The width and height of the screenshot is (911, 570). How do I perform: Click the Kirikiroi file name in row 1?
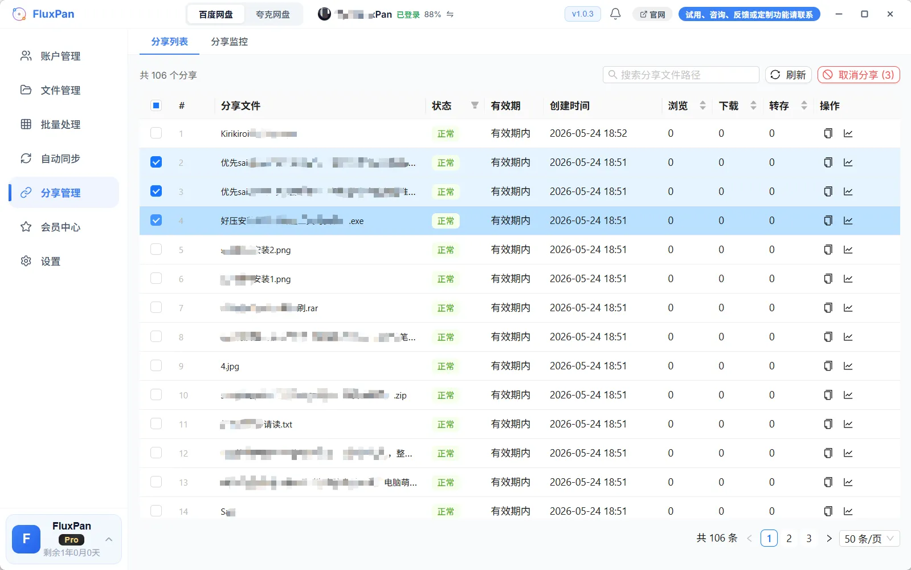259,134
